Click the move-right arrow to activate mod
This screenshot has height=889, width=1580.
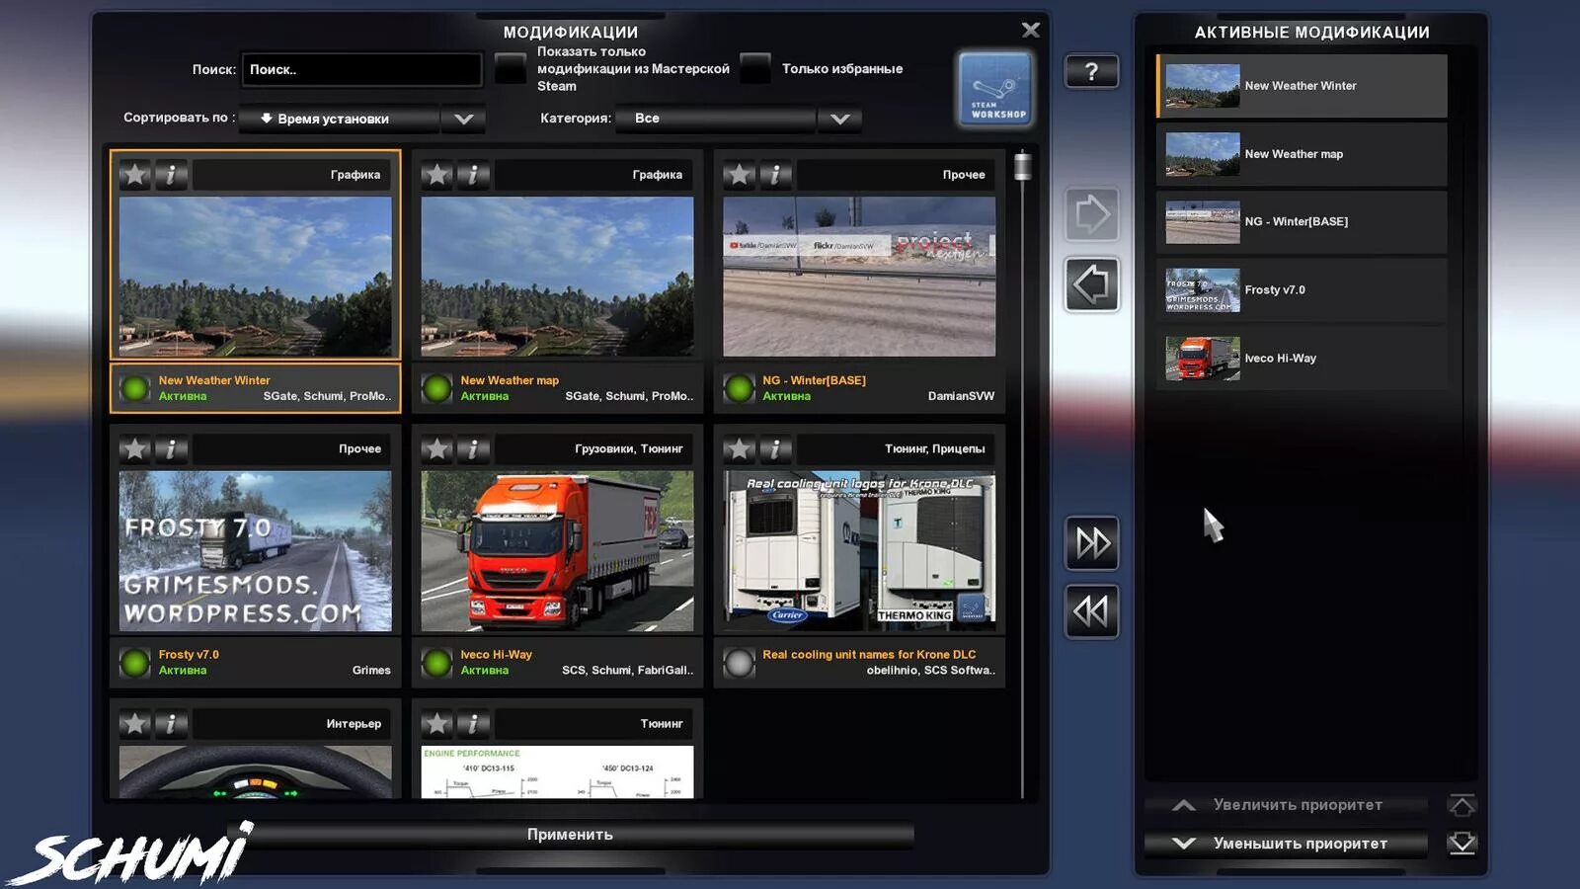[x=1091, y=213]
